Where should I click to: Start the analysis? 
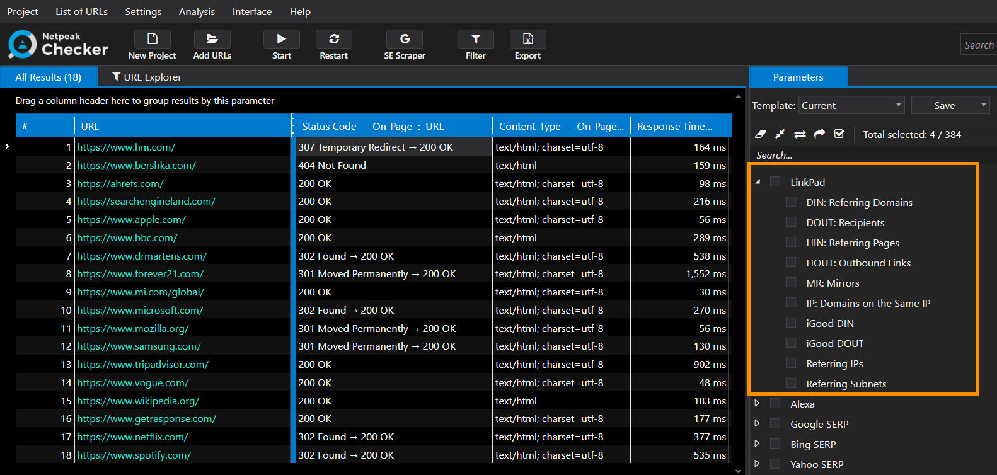[x=282, y=45]
